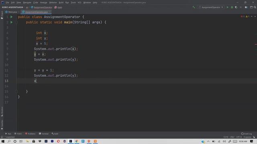257x144 pixels.
Task: Click the volume icon in system tray
Action: (224, 141)
